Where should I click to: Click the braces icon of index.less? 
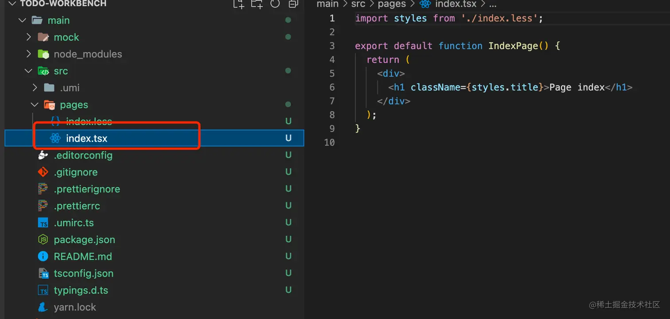coord(55,121)
